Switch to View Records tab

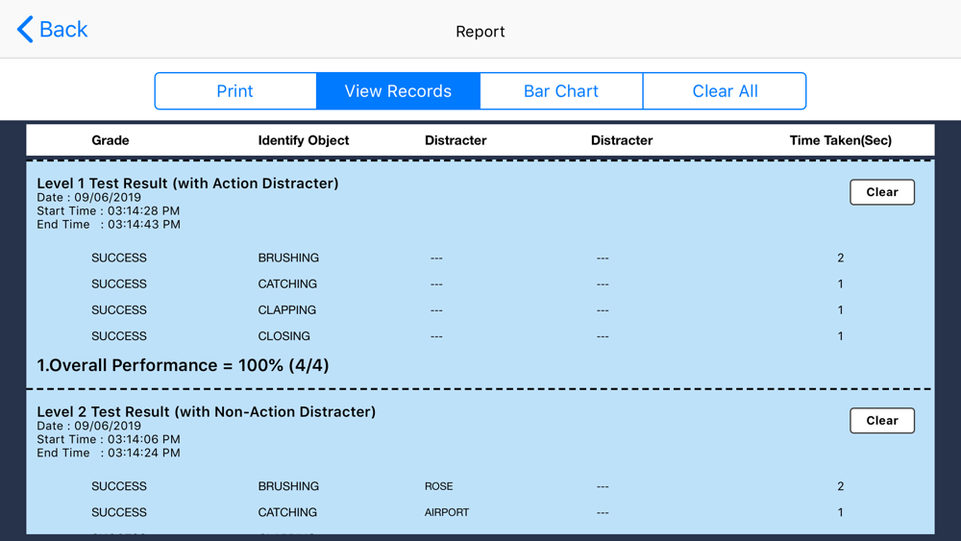398,91
